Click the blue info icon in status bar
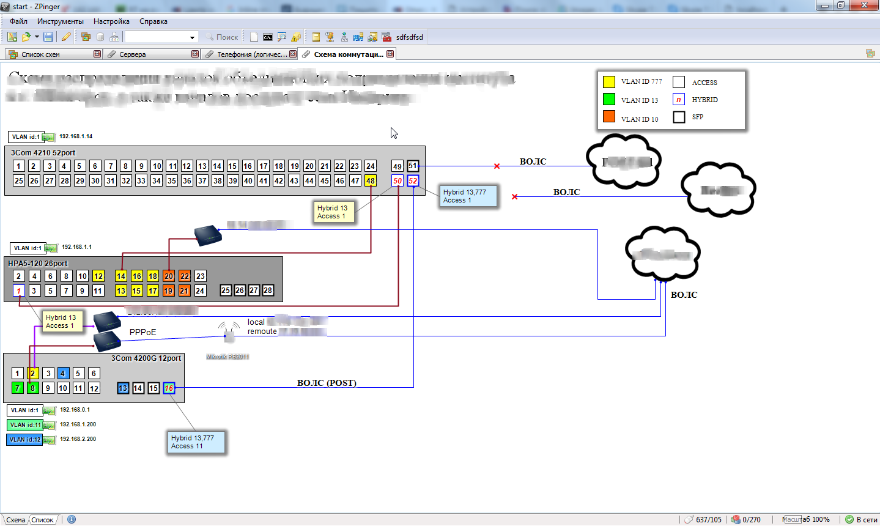Screen dimensions: 880x526 (72, 519)
